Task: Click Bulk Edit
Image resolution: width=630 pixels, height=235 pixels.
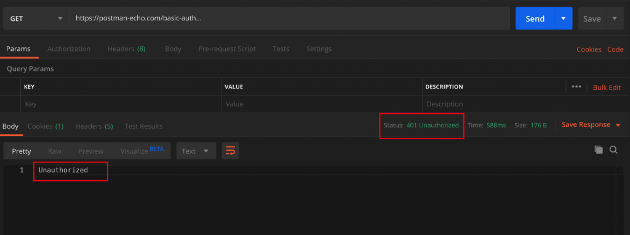Action: [x=607, y=87]
